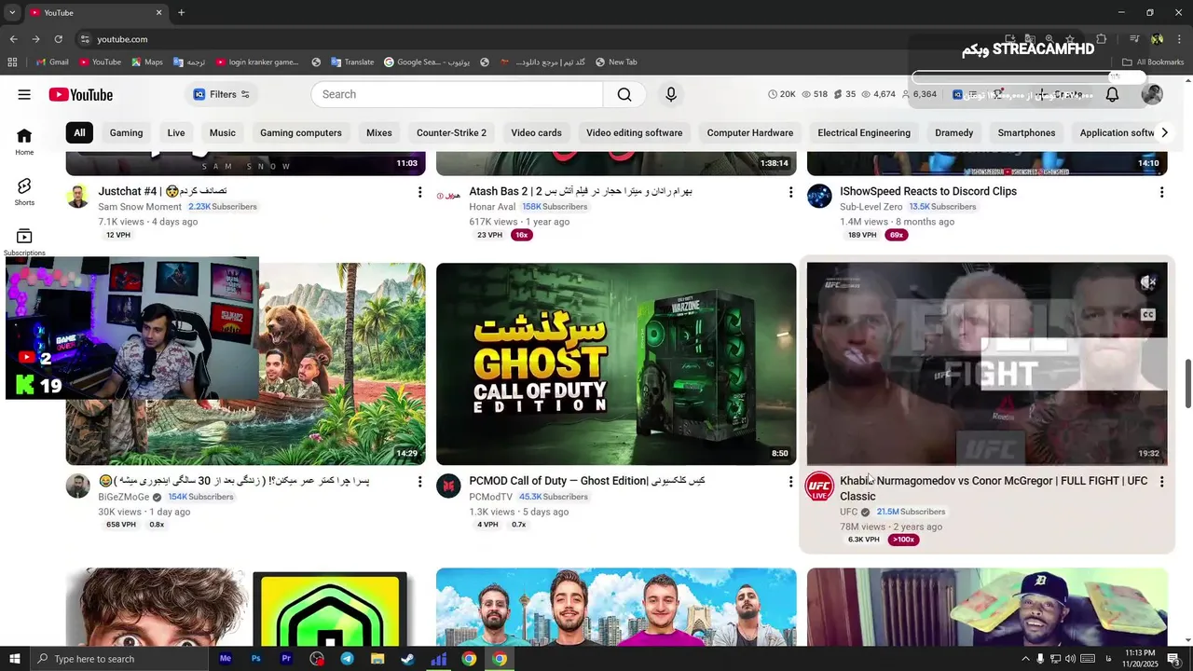Open more options for Atash Bas 2 video

pos(790,192)
